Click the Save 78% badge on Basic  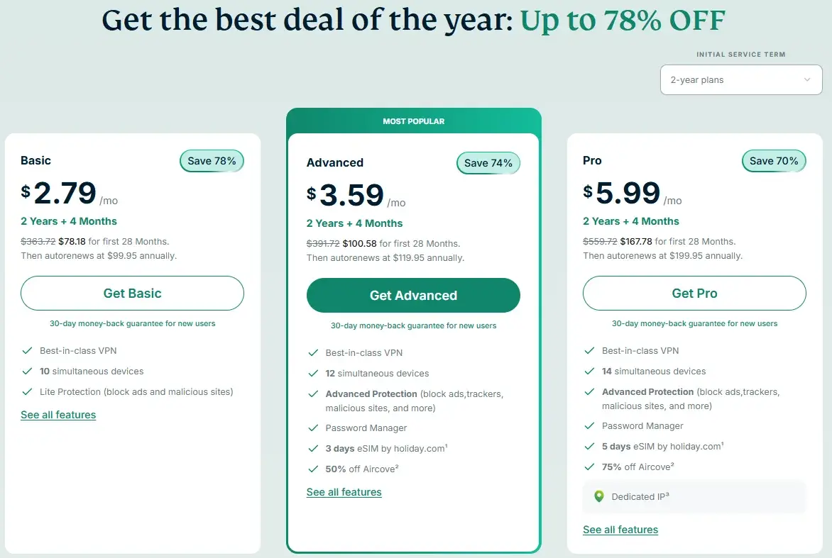coord(212,161)
